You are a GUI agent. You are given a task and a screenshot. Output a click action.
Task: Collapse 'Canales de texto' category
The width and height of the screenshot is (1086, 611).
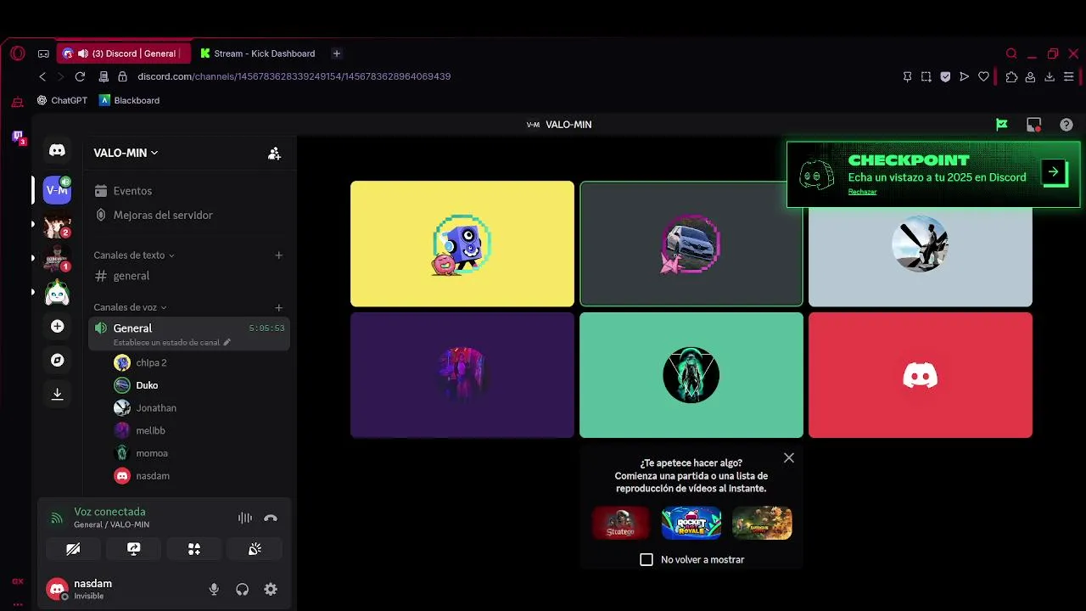(133, 255)
